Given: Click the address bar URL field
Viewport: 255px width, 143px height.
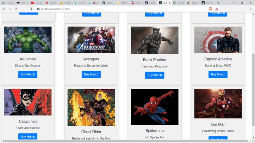Looking at the screenshot, I should point(120,9).
